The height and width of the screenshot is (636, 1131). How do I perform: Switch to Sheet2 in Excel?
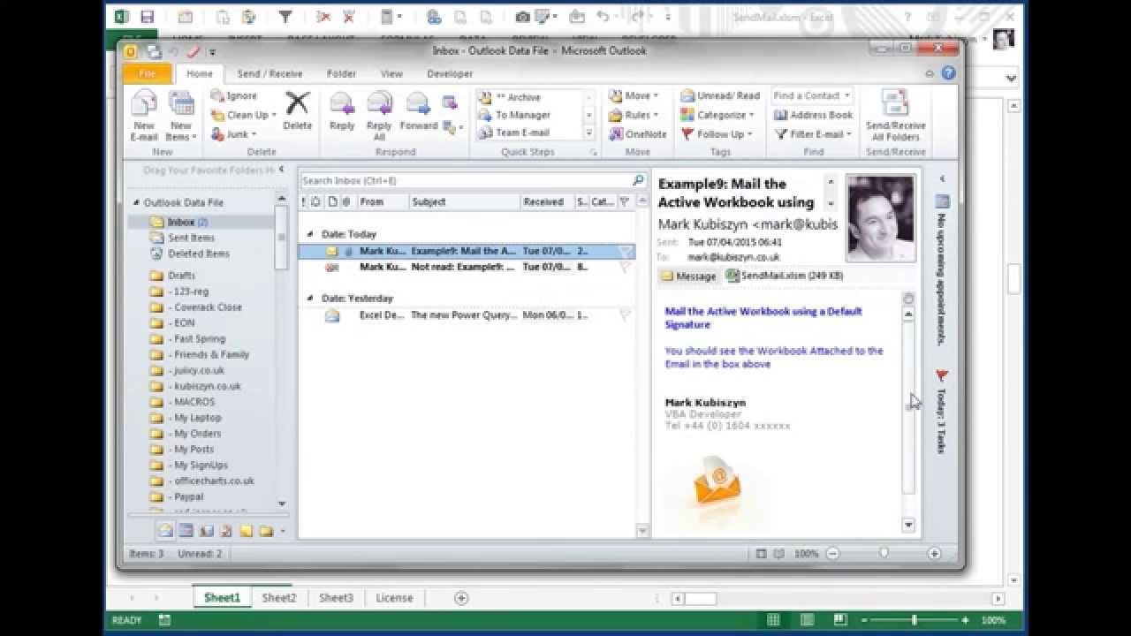click(279, 598)
